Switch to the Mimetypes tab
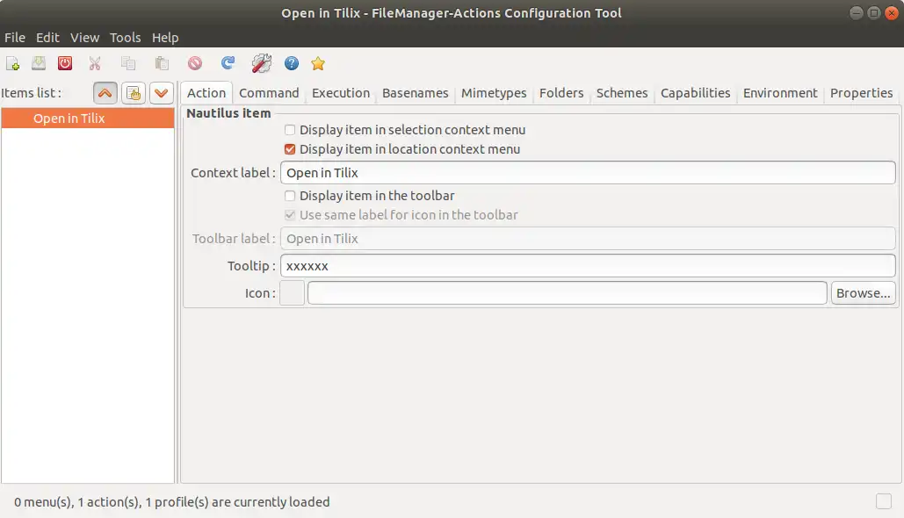The width and height of the screenshot is (904, 518). coord(494,93)
